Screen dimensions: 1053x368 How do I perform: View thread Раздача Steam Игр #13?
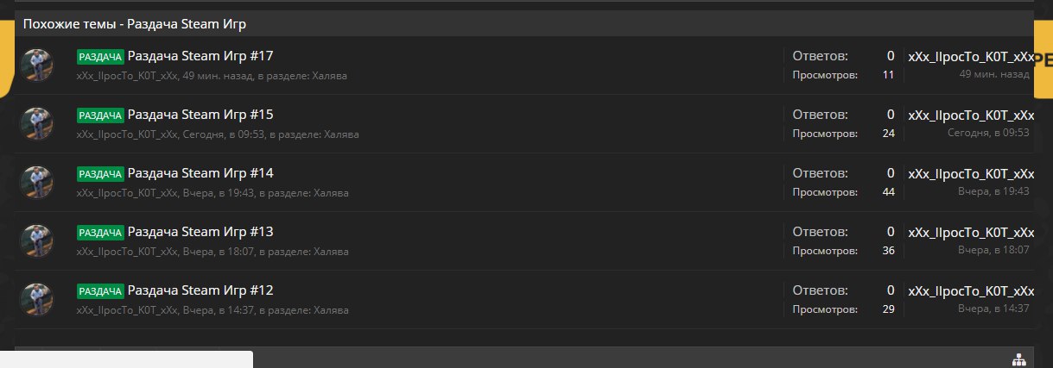tap(200, 233)
